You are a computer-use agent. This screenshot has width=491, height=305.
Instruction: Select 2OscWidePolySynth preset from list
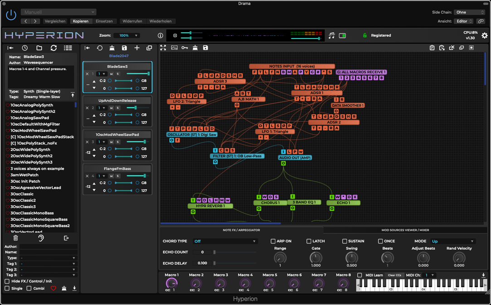pyautogui.click(x=30, y=150)
